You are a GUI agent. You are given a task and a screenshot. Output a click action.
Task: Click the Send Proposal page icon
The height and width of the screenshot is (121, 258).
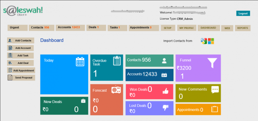click(10, 78)
